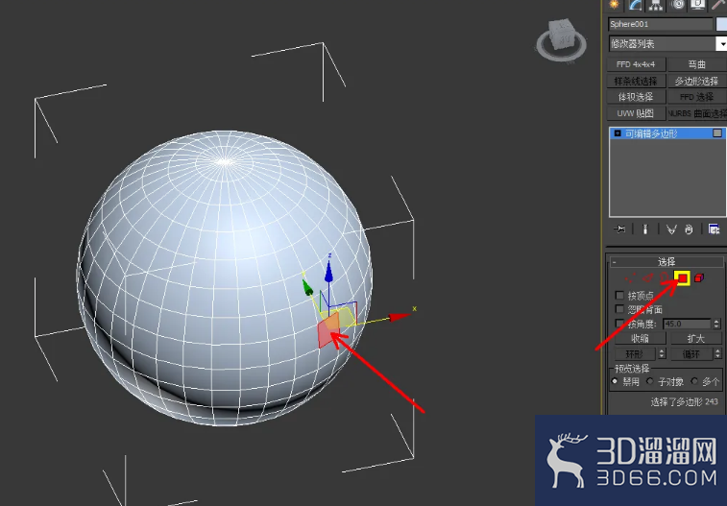Click the 循环 loop selection button
Viewport: 727px width, 506px height.
691,354
